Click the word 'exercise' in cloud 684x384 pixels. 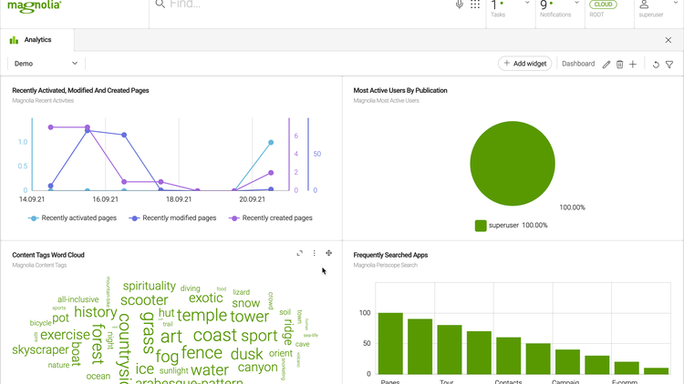tap(65, 335)
